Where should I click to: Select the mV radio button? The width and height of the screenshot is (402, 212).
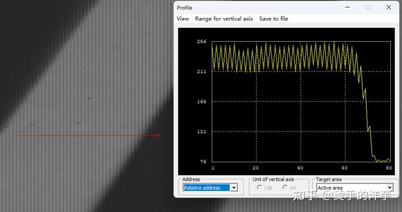click(285, 187)
